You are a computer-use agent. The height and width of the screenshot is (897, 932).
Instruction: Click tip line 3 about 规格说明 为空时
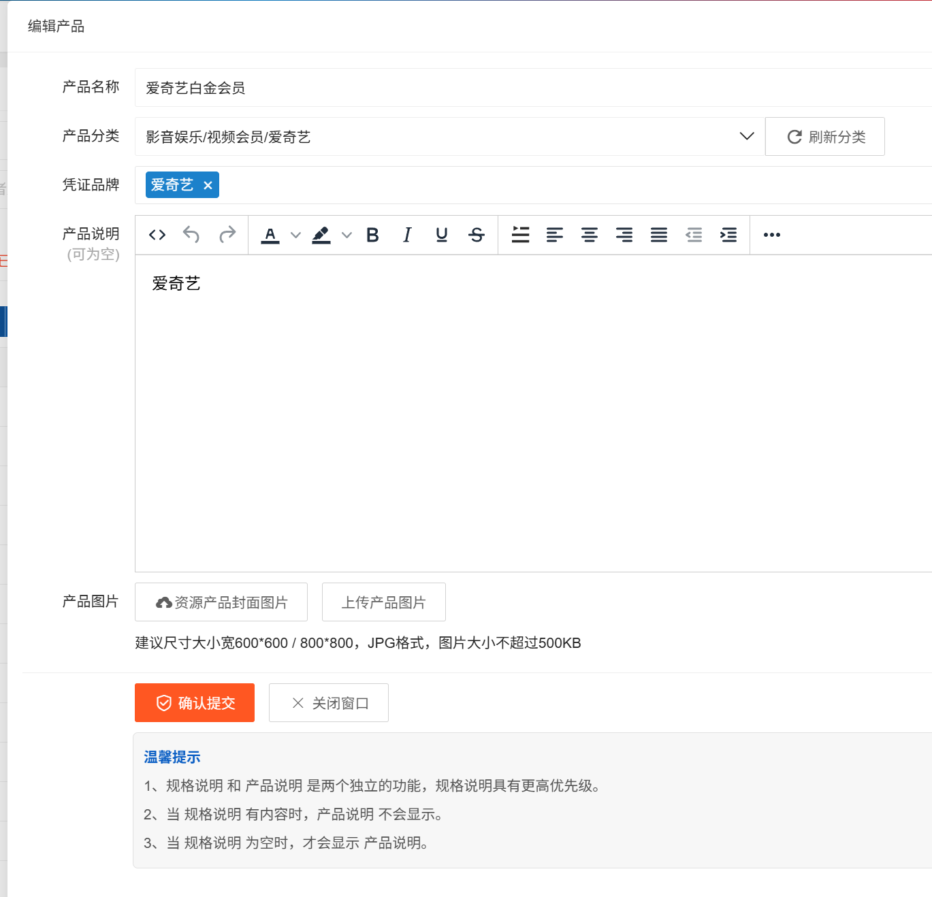tap(287, 843)
